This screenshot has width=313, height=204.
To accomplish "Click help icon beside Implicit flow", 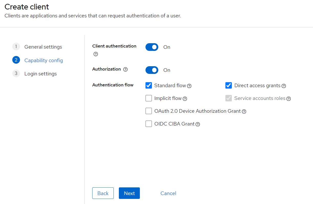I will 185,99.
